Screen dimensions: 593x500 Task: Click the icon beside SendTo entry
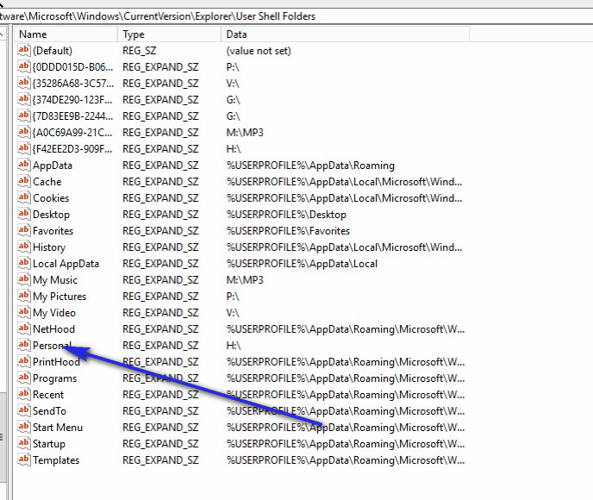pos(24,410)
